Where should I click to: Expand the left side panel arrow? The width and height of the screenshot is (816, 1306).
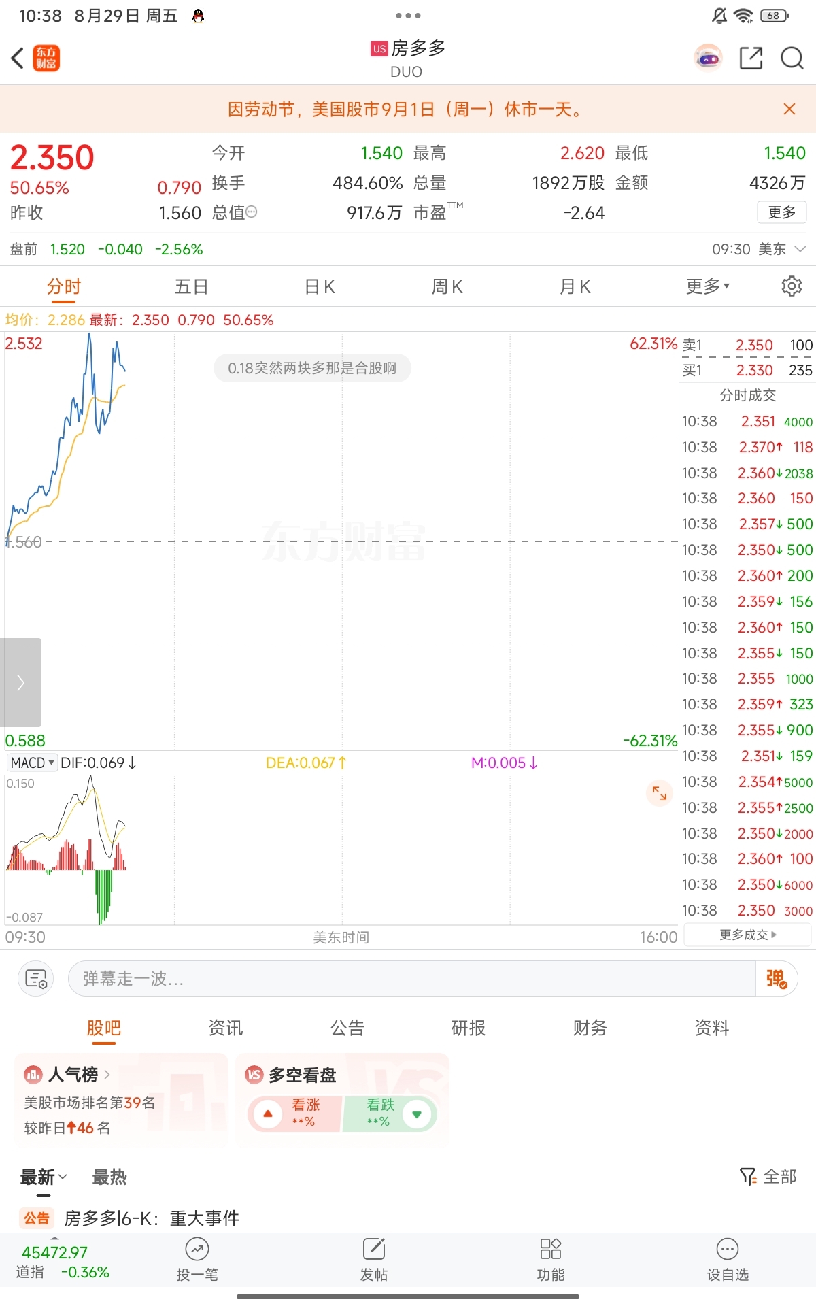20,682
